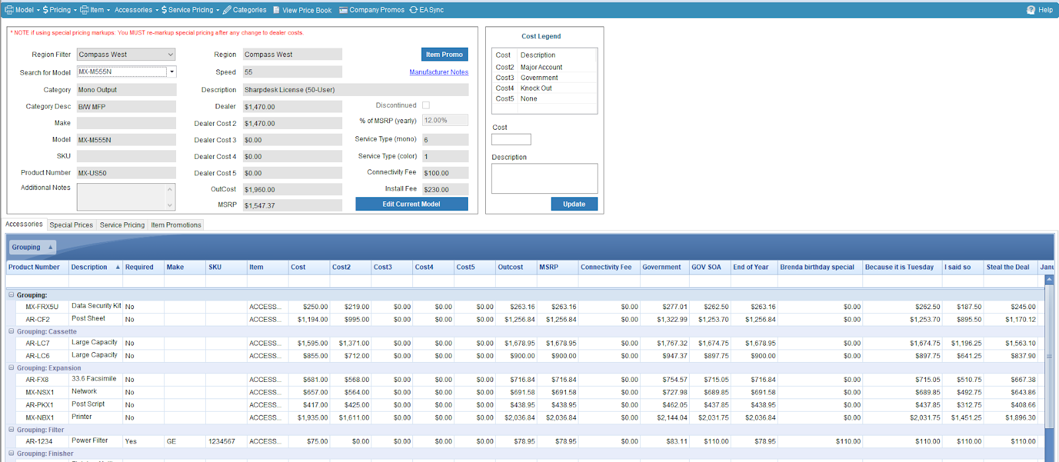Select Cost2 Major Account legend row
This screenshot has height=462, width=1059.
(x=544, y=67)
